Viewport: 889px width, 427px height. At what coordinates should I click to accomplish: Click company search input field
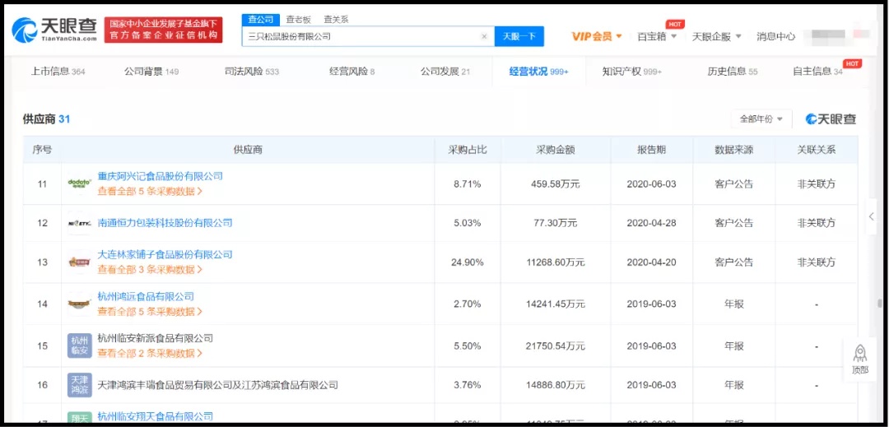click(x=361, y=37)
